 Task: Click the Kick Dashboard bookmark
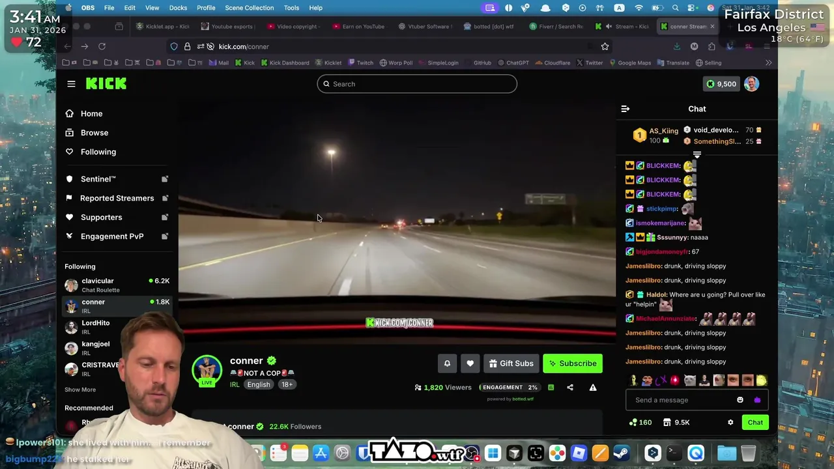(285, 63)
